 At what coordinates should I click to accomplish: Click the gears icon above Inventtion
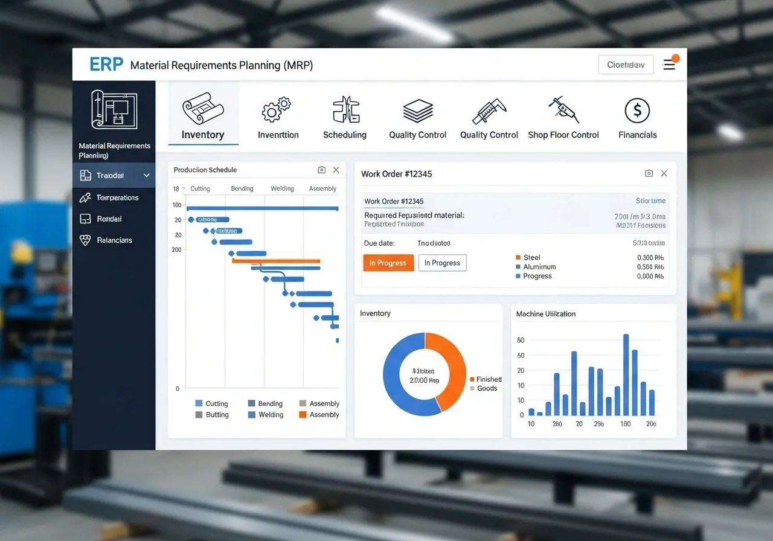click(277, 110)
